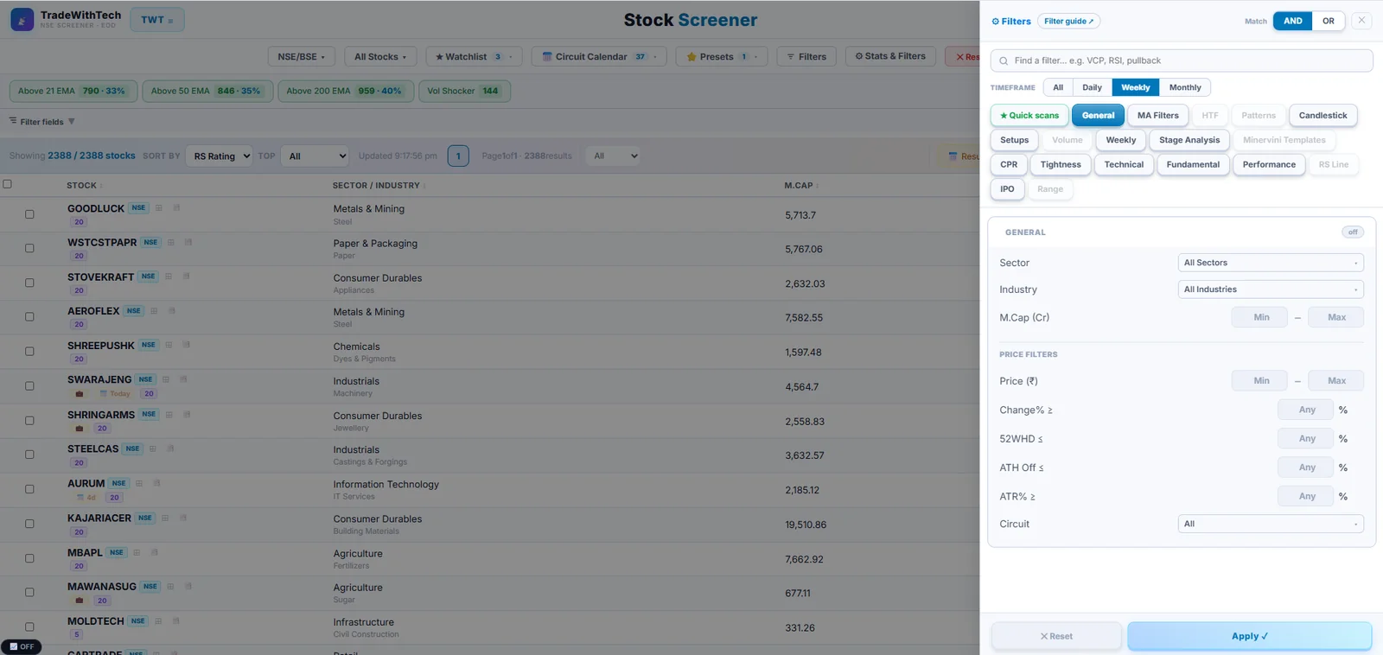This screenshot has height=655, width=1383.
Task: Click the Apply button
Action: point(1249,636)
